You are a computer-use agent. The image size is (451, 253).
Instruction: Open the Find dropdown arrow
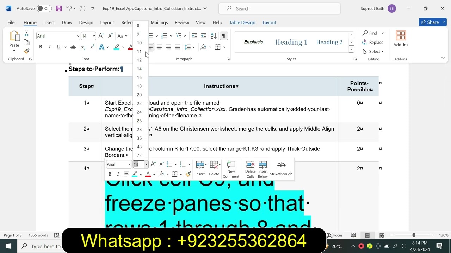point(383,33)
